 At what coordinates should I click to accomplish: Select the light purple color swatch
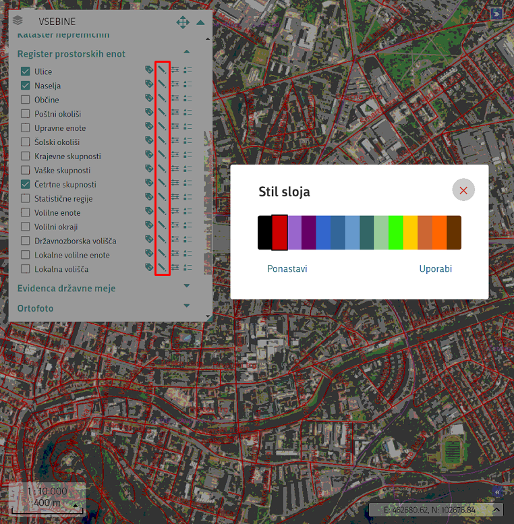click(294, 233)
